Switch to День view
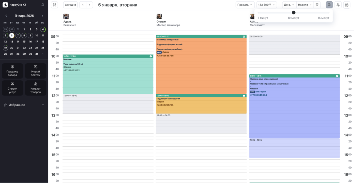This screenshot has height=183, width=354. coord(289,5)
